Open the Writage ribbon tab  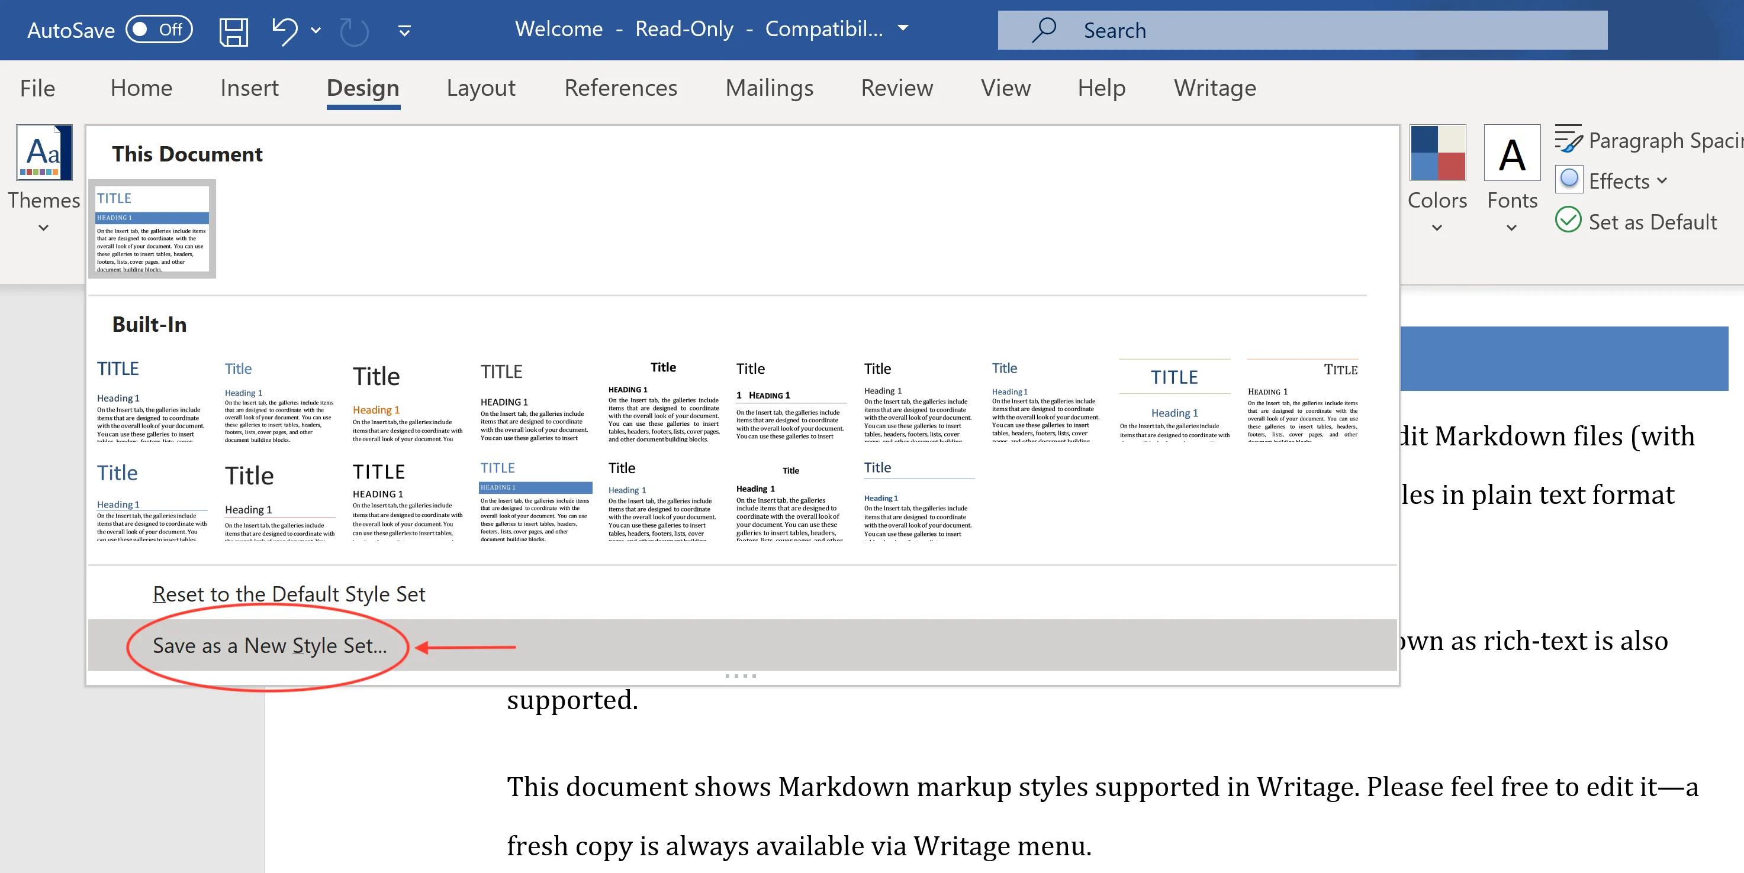pos(1215,88)
